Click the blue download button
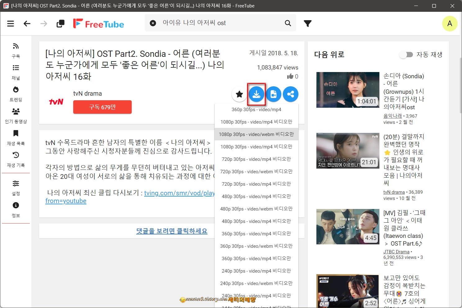Viewport: 462px width, 308px height. (x=256, y=94)
